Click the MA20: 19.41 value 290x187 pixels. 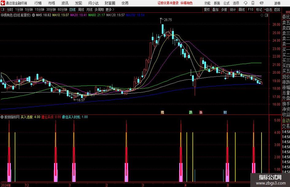[x=79, y=15]
